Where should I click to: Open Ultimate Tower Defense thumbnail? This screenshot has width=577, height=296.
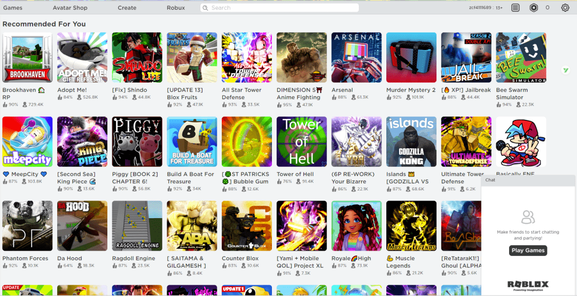click(466, 142)
